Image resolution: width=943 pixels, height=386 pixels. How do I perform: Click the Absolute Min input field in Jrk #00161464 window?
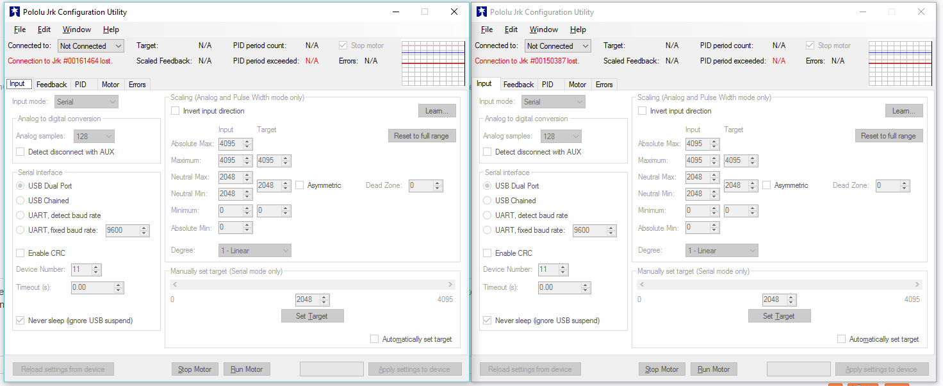tap(235, 227)
